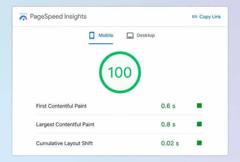
Task: Select the 0.02 s value
Action: [170, 143]
